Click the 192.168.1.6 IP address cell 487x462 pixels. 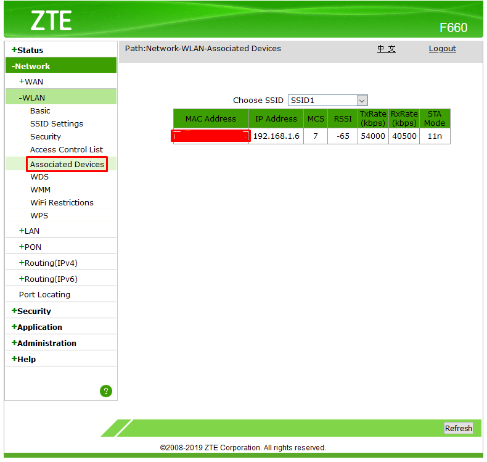(276, 136)
